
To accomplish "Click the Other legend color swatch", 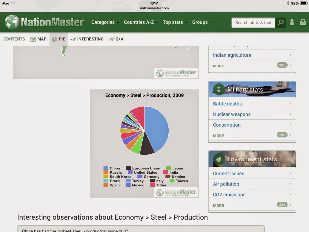I will [153, 185].
